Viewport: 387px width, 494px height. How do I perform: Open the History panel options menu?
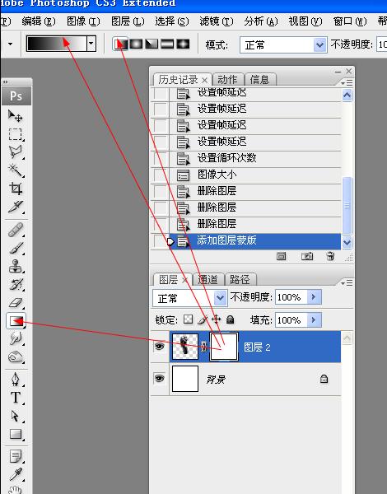point(347,82)
